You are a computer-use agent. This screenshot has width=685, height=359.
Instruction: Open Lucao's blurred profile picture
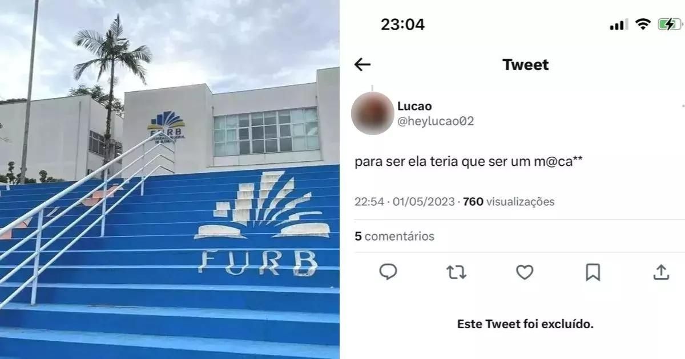[x=373, y=113]
